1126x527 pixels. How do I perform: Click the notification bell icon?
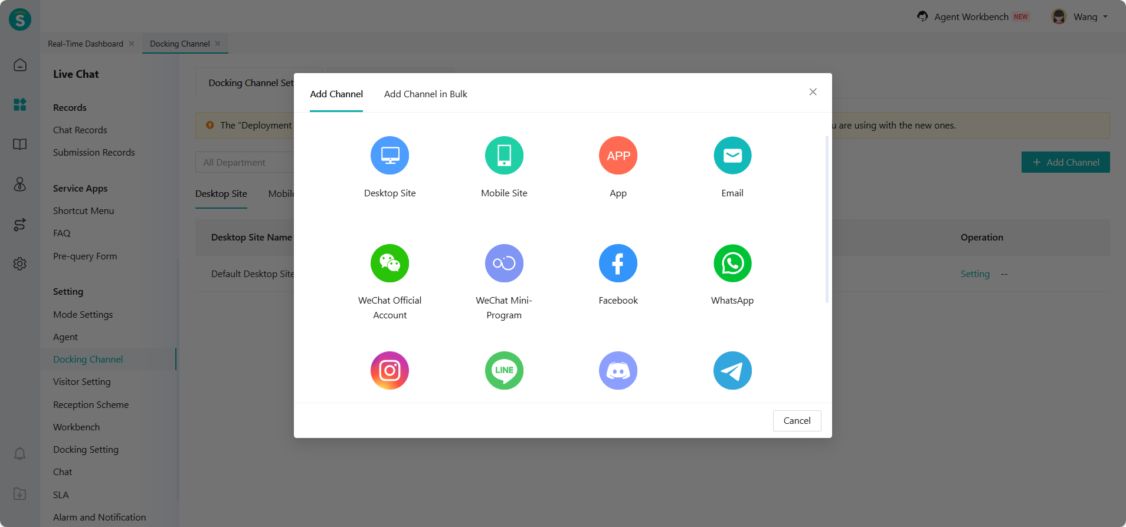pos(20,453)
